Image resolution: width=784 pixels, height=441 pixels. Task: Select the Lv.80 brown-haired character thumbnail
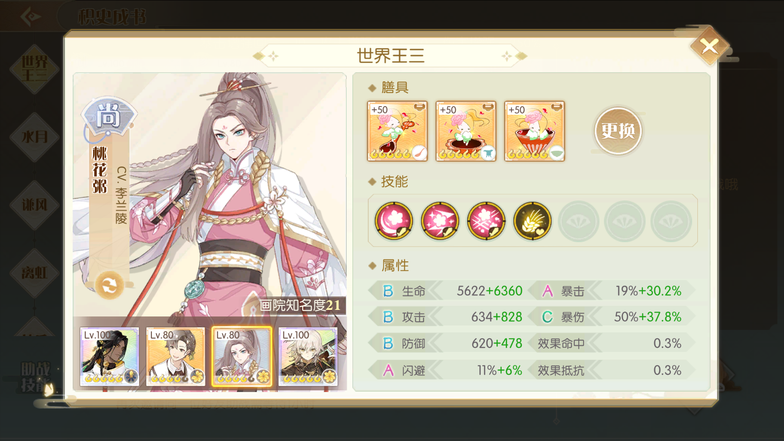176,356
